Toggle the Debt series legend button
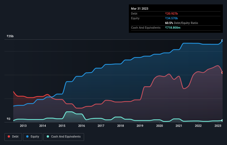This screenshot has height=145, width=227. click(13, 137)
